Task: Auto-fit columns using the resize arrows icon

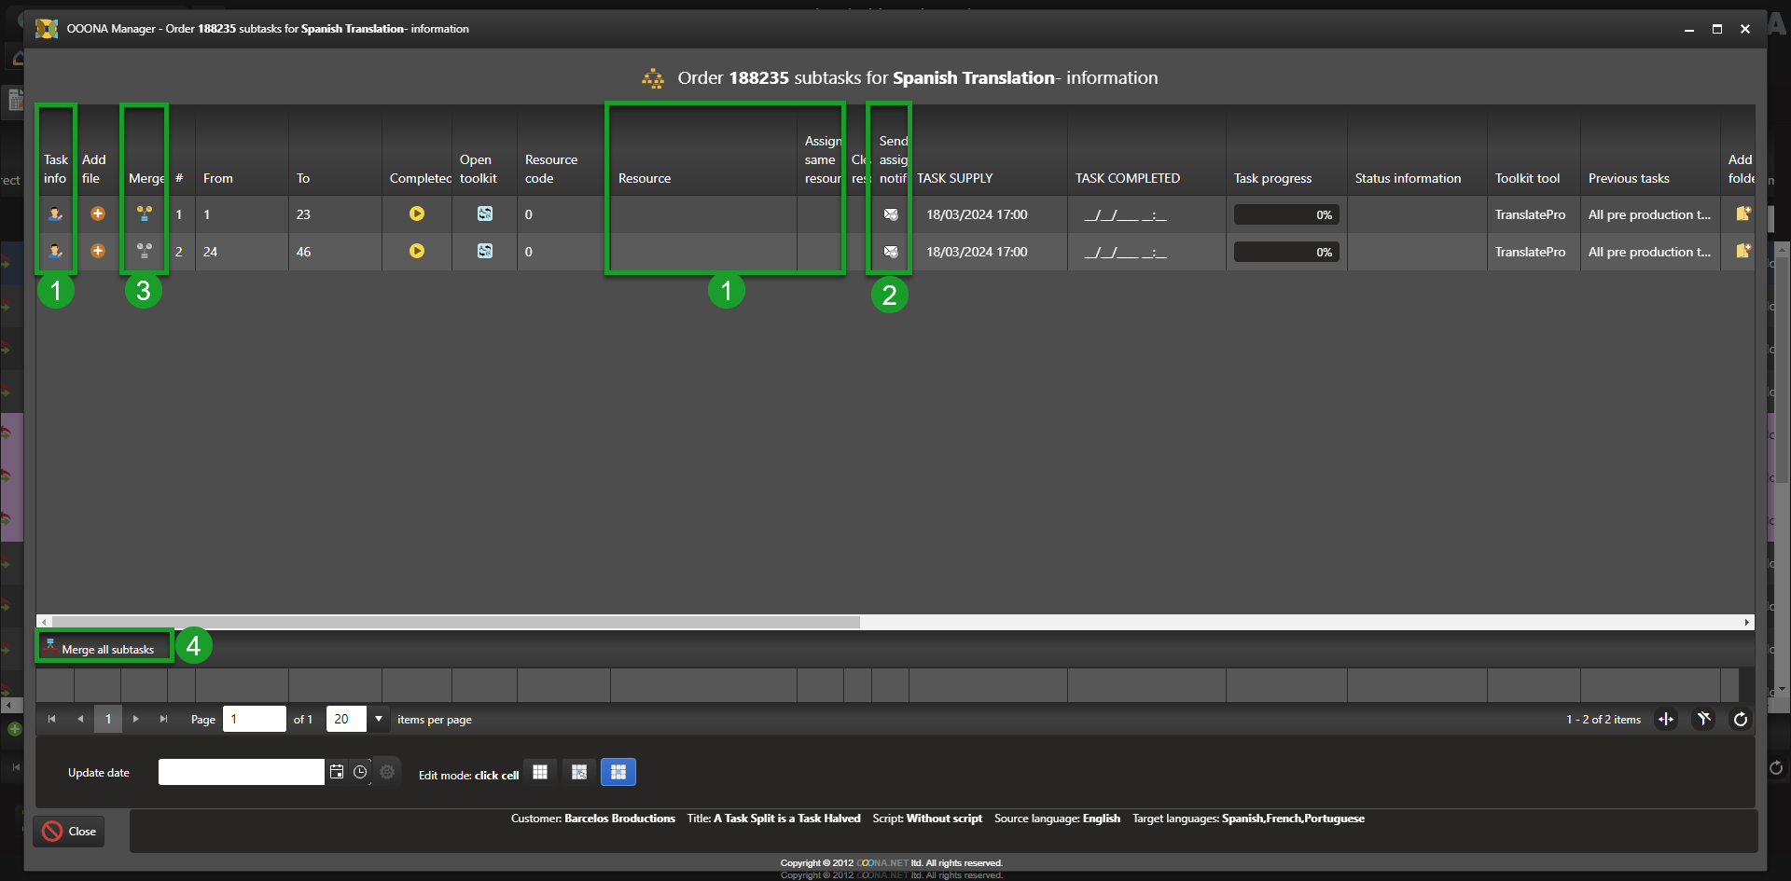Action: pyautogui.click(x=1666, y=719)
